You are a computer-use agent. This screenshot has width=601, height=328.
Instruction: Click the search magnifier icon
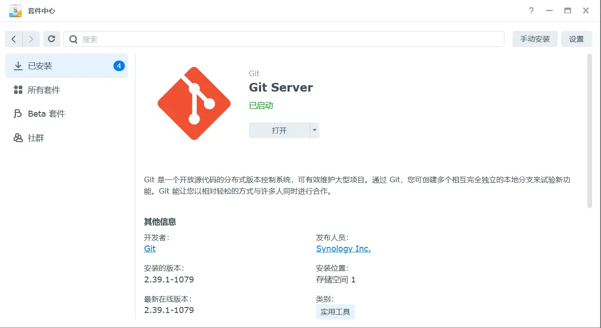pyautogui.click(x=73, y=39)
